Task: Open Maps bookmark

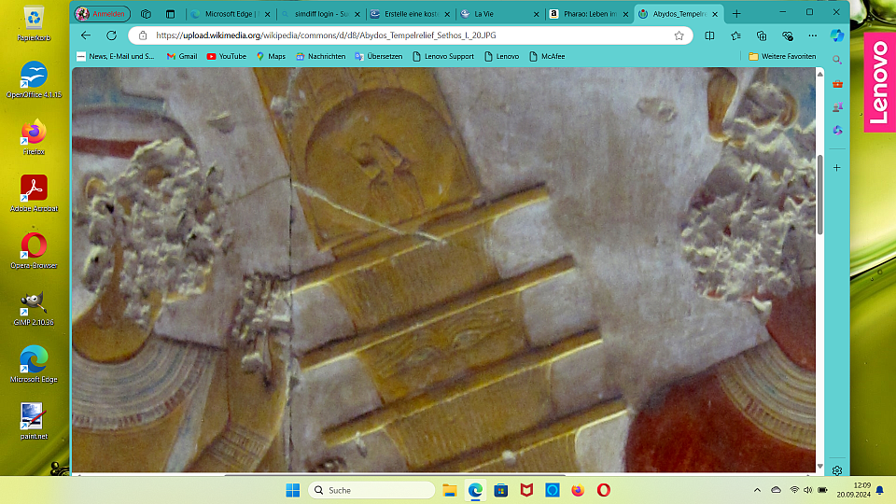Action: [271, 56]
